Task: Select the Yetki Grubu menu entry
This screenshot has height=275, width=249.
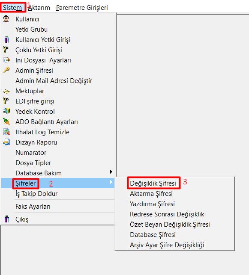Action: (31, 29)
